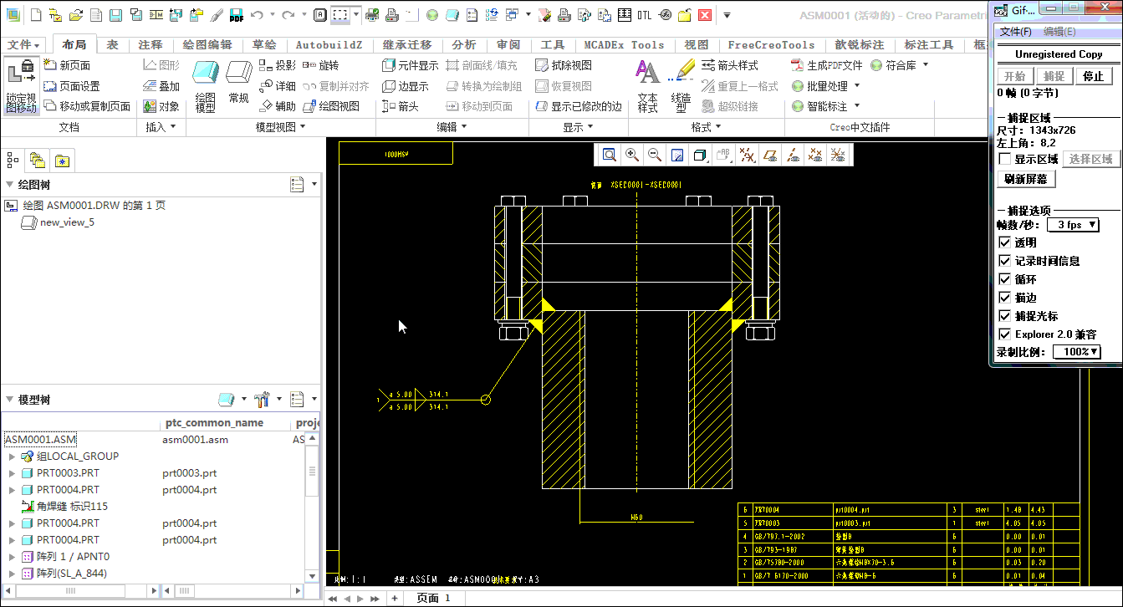Click the red X icon in quick access toolbar
This screenshot has height=607, width=1123.
[705, 15]
